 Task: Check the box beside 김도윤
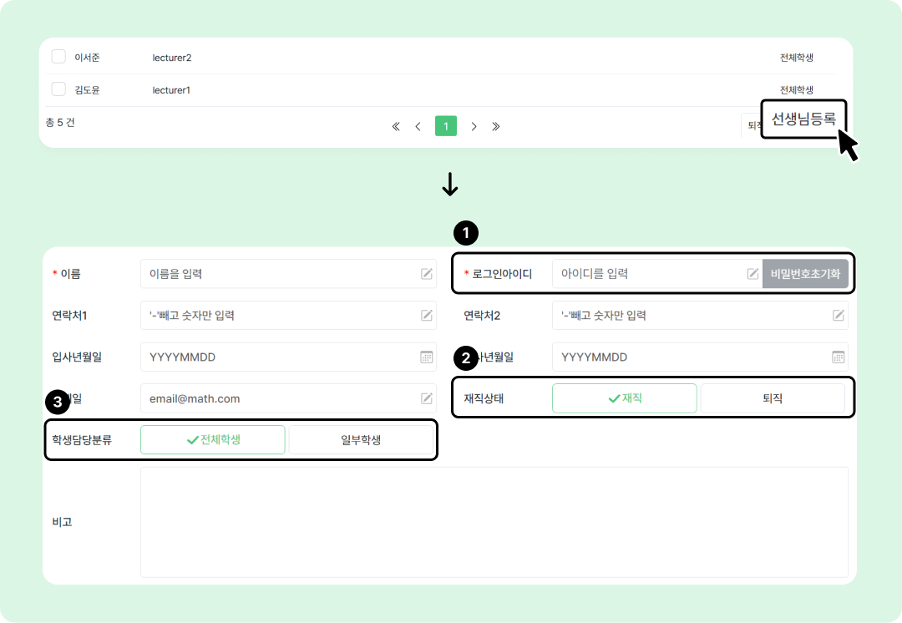tap(58, 89)
